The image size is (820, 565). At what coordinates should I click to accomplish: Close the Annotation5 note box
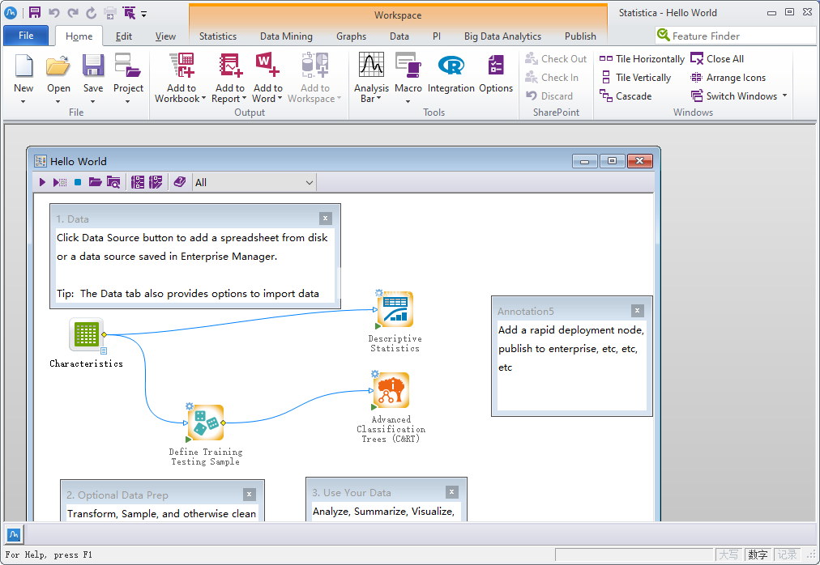[637, 311]
